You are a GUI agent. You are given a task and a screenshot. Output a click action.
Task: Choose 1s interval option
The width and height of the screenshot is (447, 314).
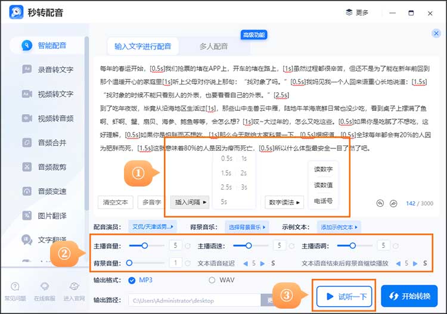pyautogui.click(x=244, y=158)
